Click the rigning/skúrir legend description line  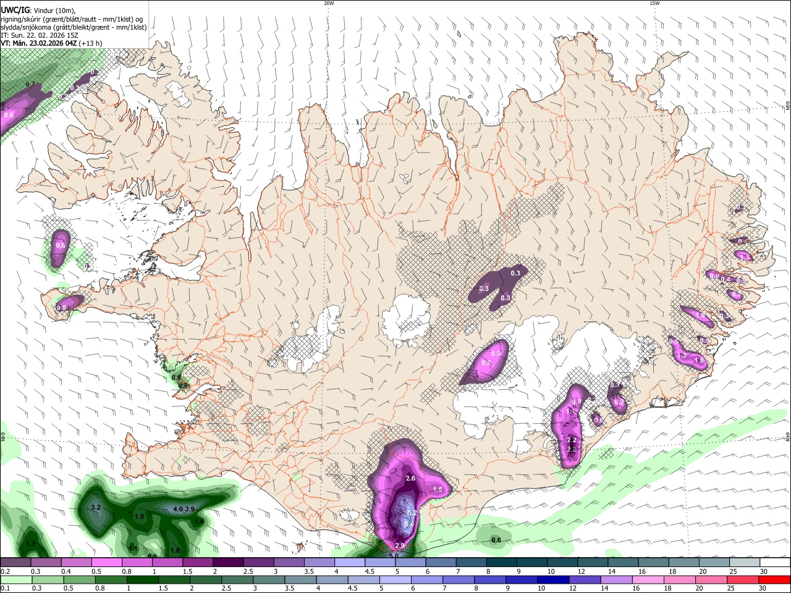(x=71, y=19)
